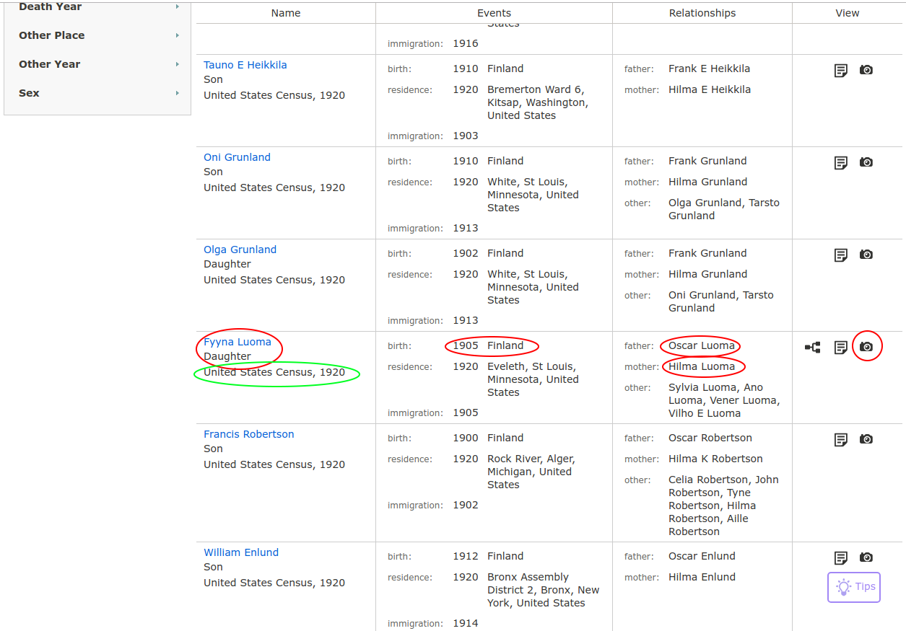
Task: Open Tauno E Heikkila name link
Action: pyautogui.click(x=245, y=65)
